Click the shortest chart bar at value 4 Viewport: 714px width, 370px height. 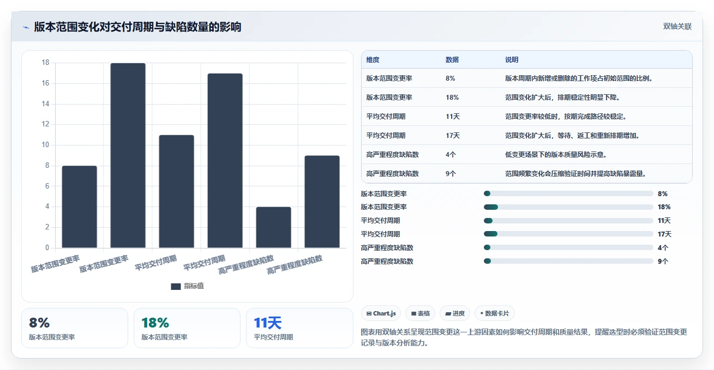point(273,227)
